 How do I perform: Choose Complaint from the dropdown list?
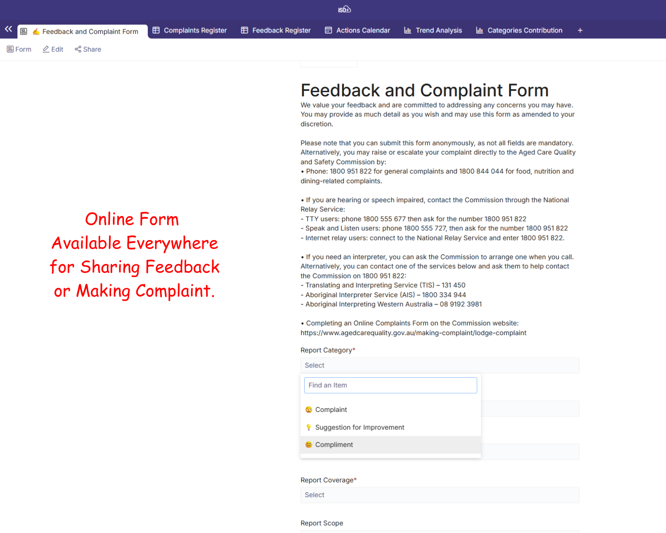pos(331,410)
